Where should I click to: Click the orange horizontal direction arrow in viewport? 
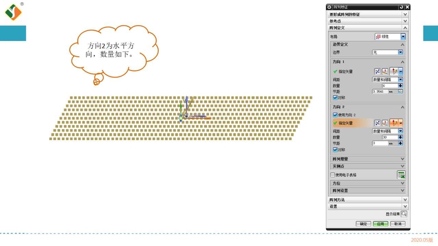pyautogui.click(x=197, y=118)
